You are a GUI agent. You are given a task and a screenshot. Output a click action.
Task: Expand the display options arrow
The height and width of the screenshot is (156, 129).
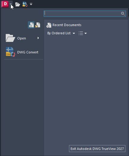pyautogui.click(x=86, y=33)
